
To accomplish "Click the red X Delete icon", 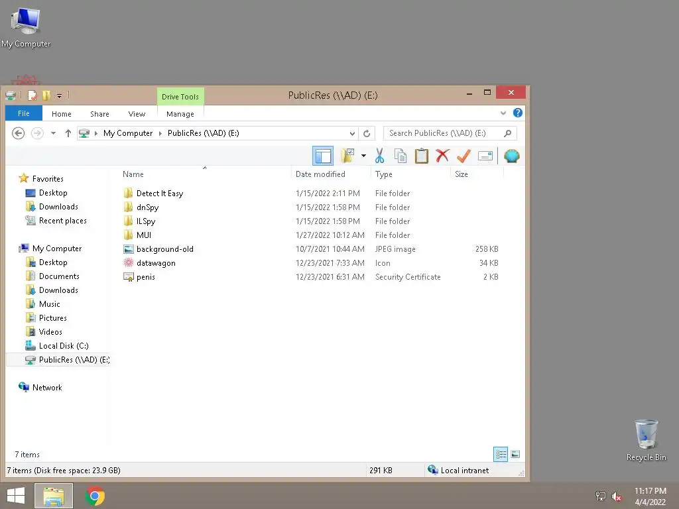I will click(442, 156).
